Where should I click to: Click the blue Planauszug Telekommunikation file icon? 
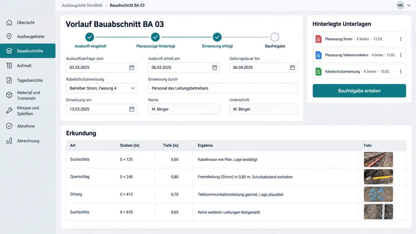pyautogui.click(x=318, y=55)
